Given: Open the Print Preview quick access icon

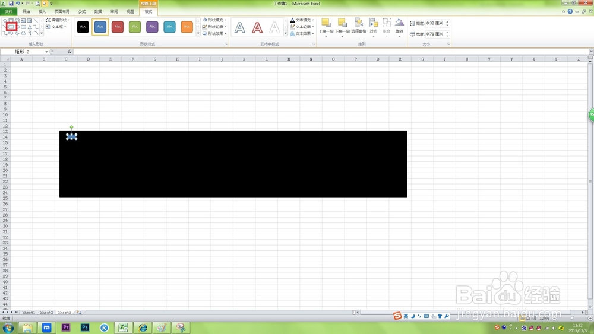Looking at the screenshot, I should 37,4.
